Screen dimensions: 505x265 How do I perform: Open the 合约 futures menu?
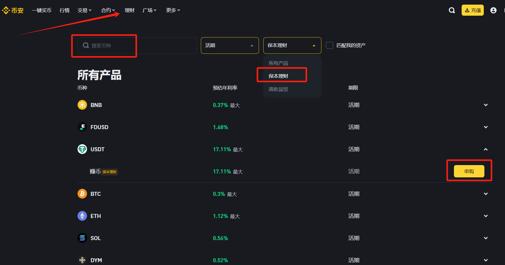pyautogui.click(x=108, y=10)
